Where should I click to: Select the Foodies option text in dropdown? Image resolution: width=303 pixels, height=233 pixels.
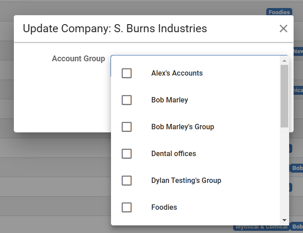pyautogui.click(x=164, y=208)
